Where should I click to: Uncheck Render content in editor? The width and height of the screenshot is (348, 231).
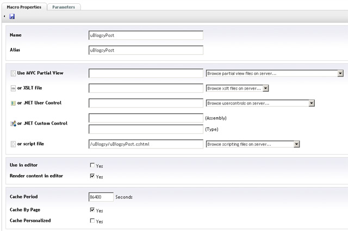coord(92,176)
